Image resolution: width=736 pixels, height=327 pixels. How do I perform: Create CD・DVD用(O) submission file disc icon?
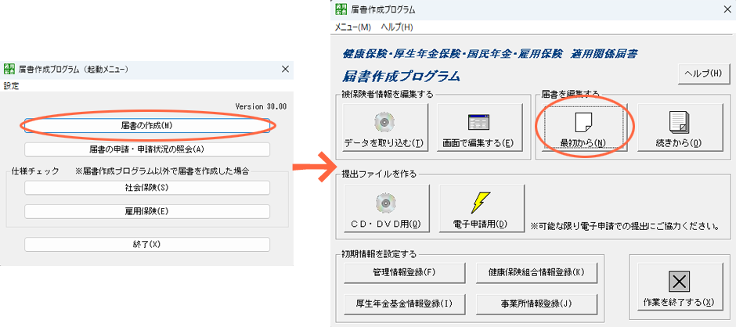tap(385, 203)
